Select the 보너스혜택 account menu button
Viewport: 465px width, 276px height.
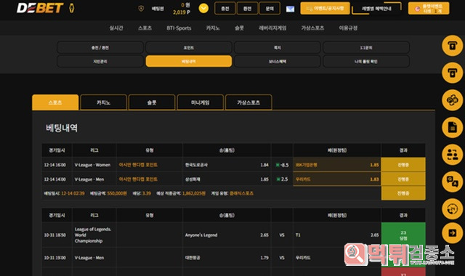(x=278, y=61)
